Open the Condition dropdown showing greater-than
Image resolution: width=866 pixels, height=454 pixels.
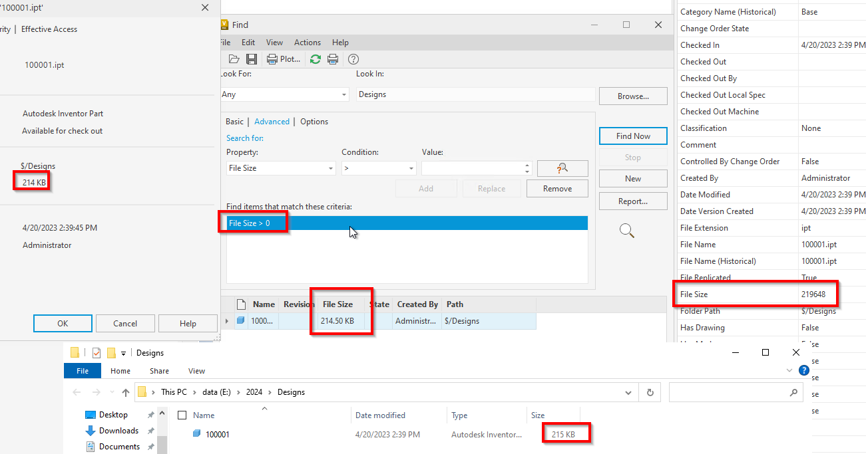(x=379, y=168)
